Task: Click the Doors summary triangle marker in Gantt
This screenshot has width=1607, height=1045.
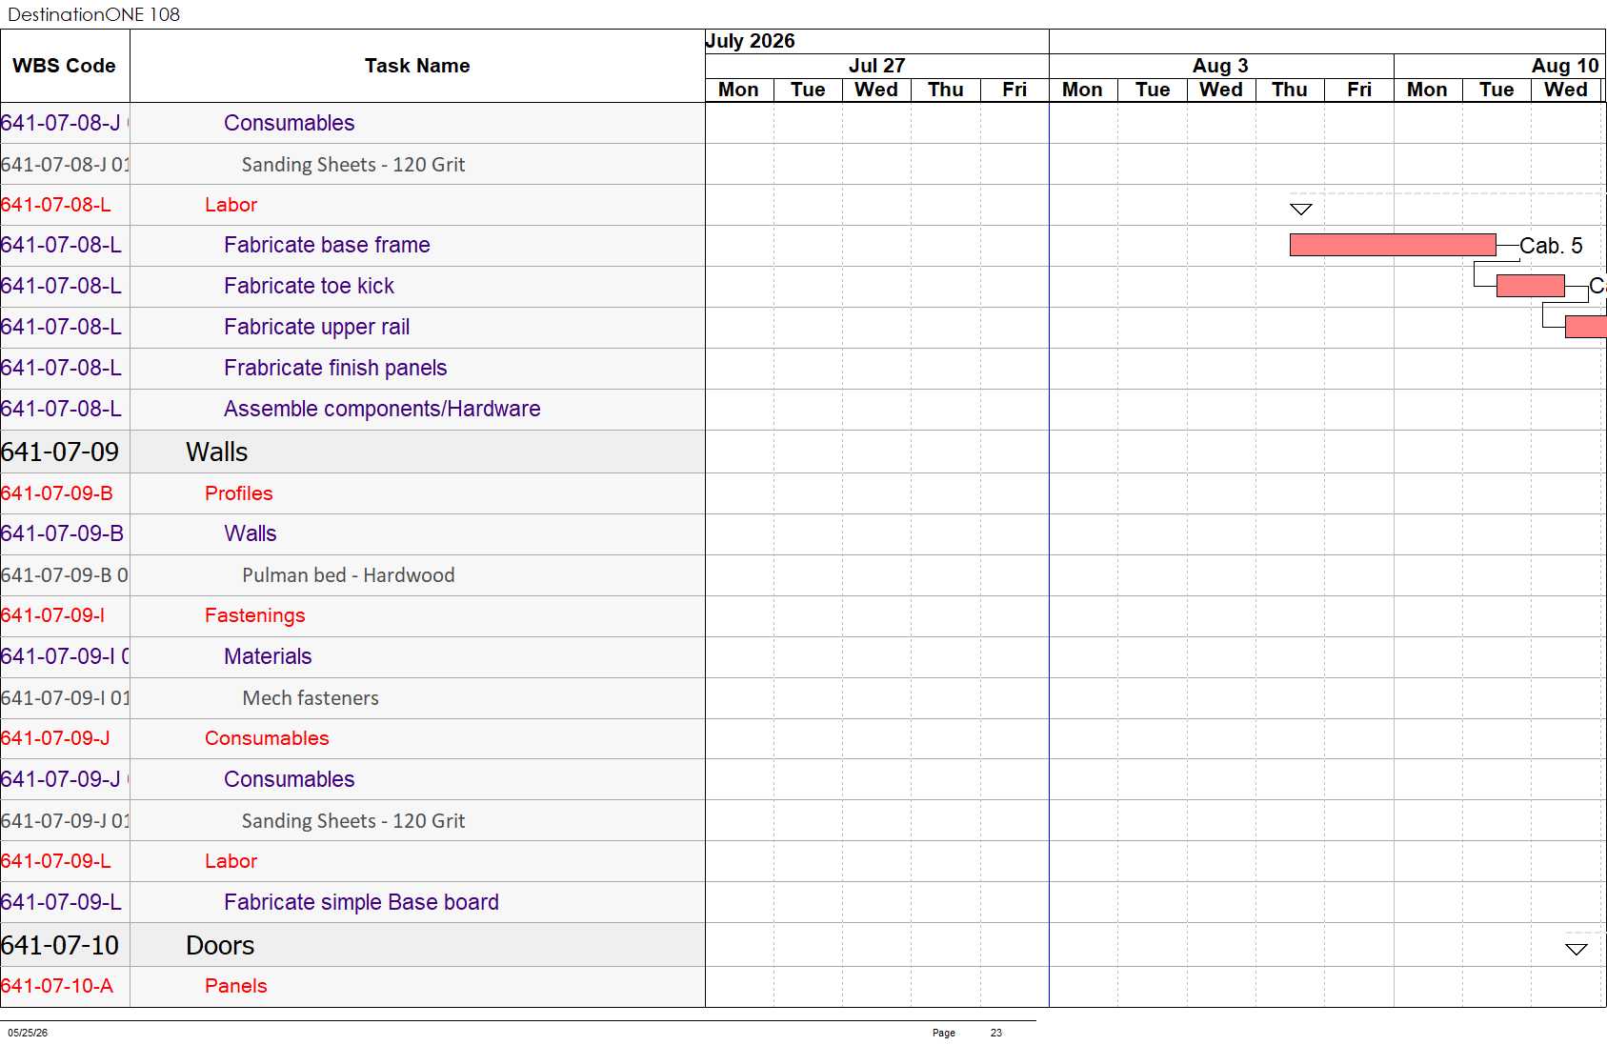Action: 1577,949
